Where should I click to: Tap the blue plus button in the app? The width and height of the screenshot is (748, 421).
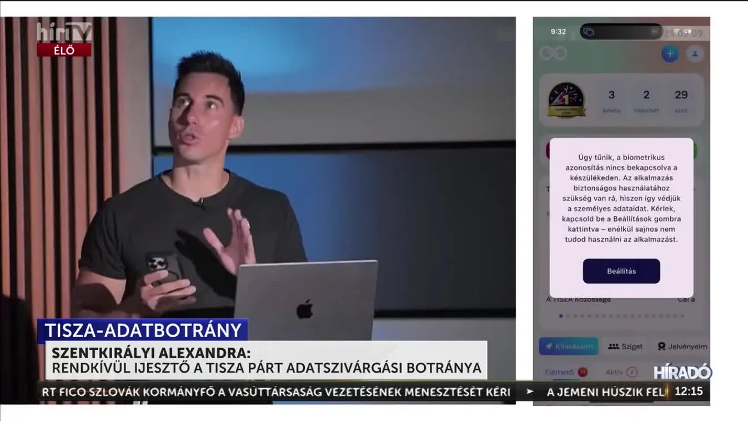(x=670, y=53)
